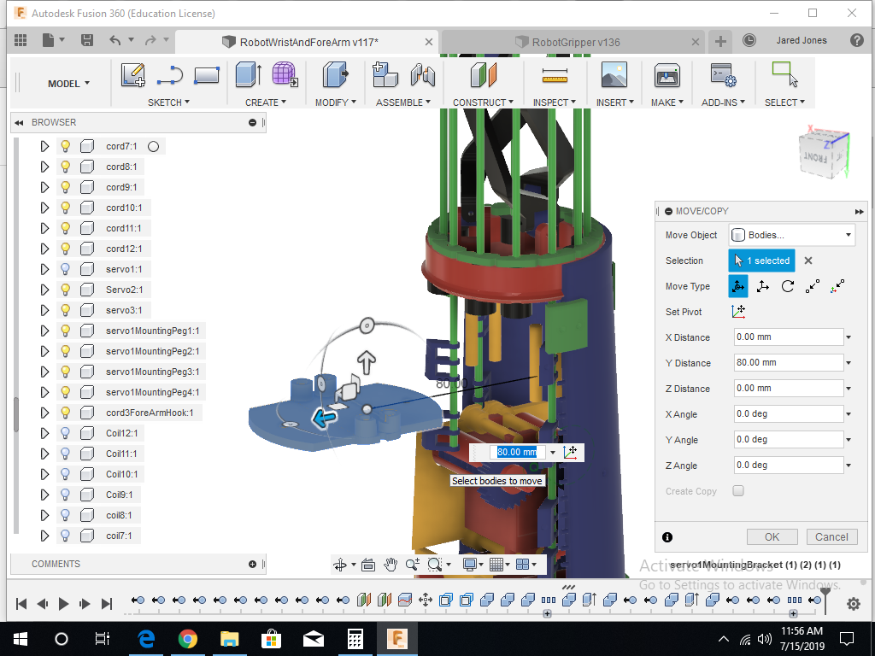Image resolution: width=875 pixels, height=656 pixels.
Task: Click OK in Move/Copy dialog
Action: coord(772,536)
